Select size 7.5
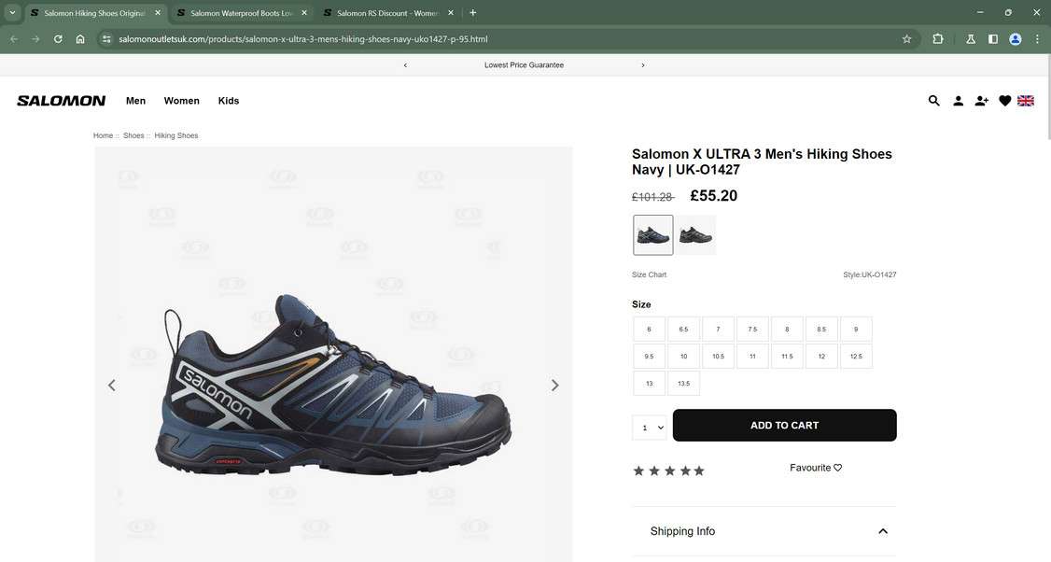 point(752,330)
